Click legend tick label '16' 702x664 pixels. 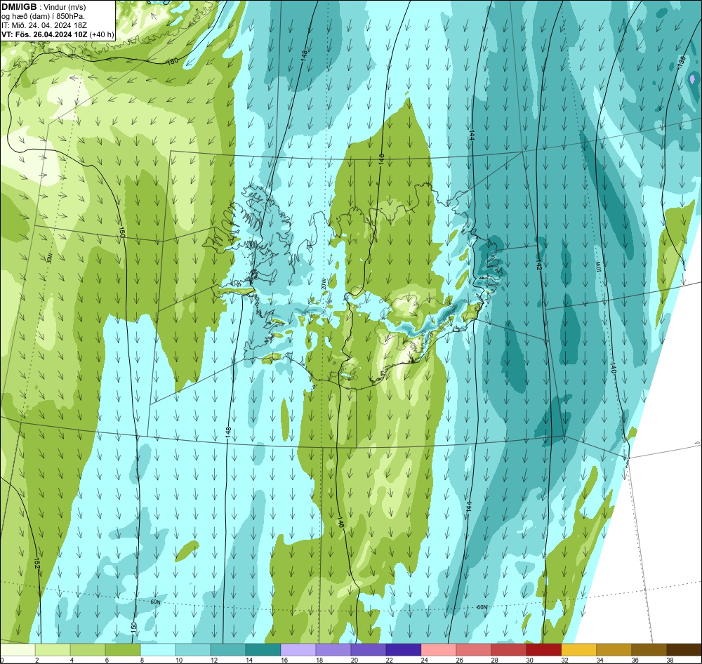point(284,660)
